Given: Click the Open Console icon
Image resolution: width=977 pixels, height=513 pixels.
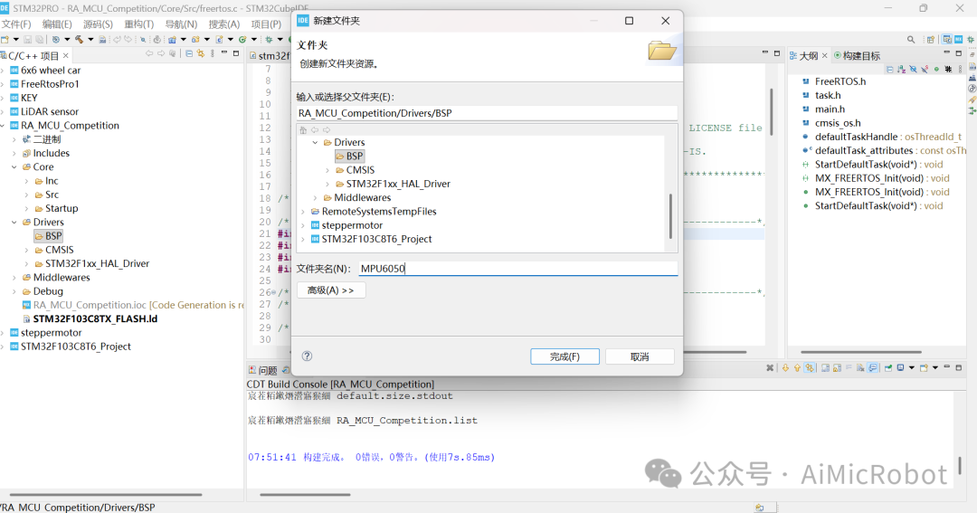Looking at the screenshot, I should (x=924, y=367).
